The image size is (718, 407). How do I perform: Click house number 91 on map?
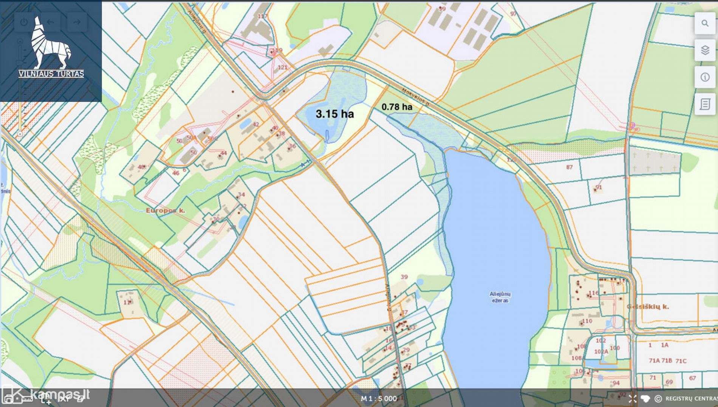tap(599, 187)
